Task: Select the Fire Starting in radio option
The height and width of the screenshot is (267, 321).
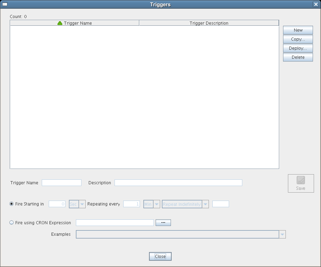Action: coord(26,204)
